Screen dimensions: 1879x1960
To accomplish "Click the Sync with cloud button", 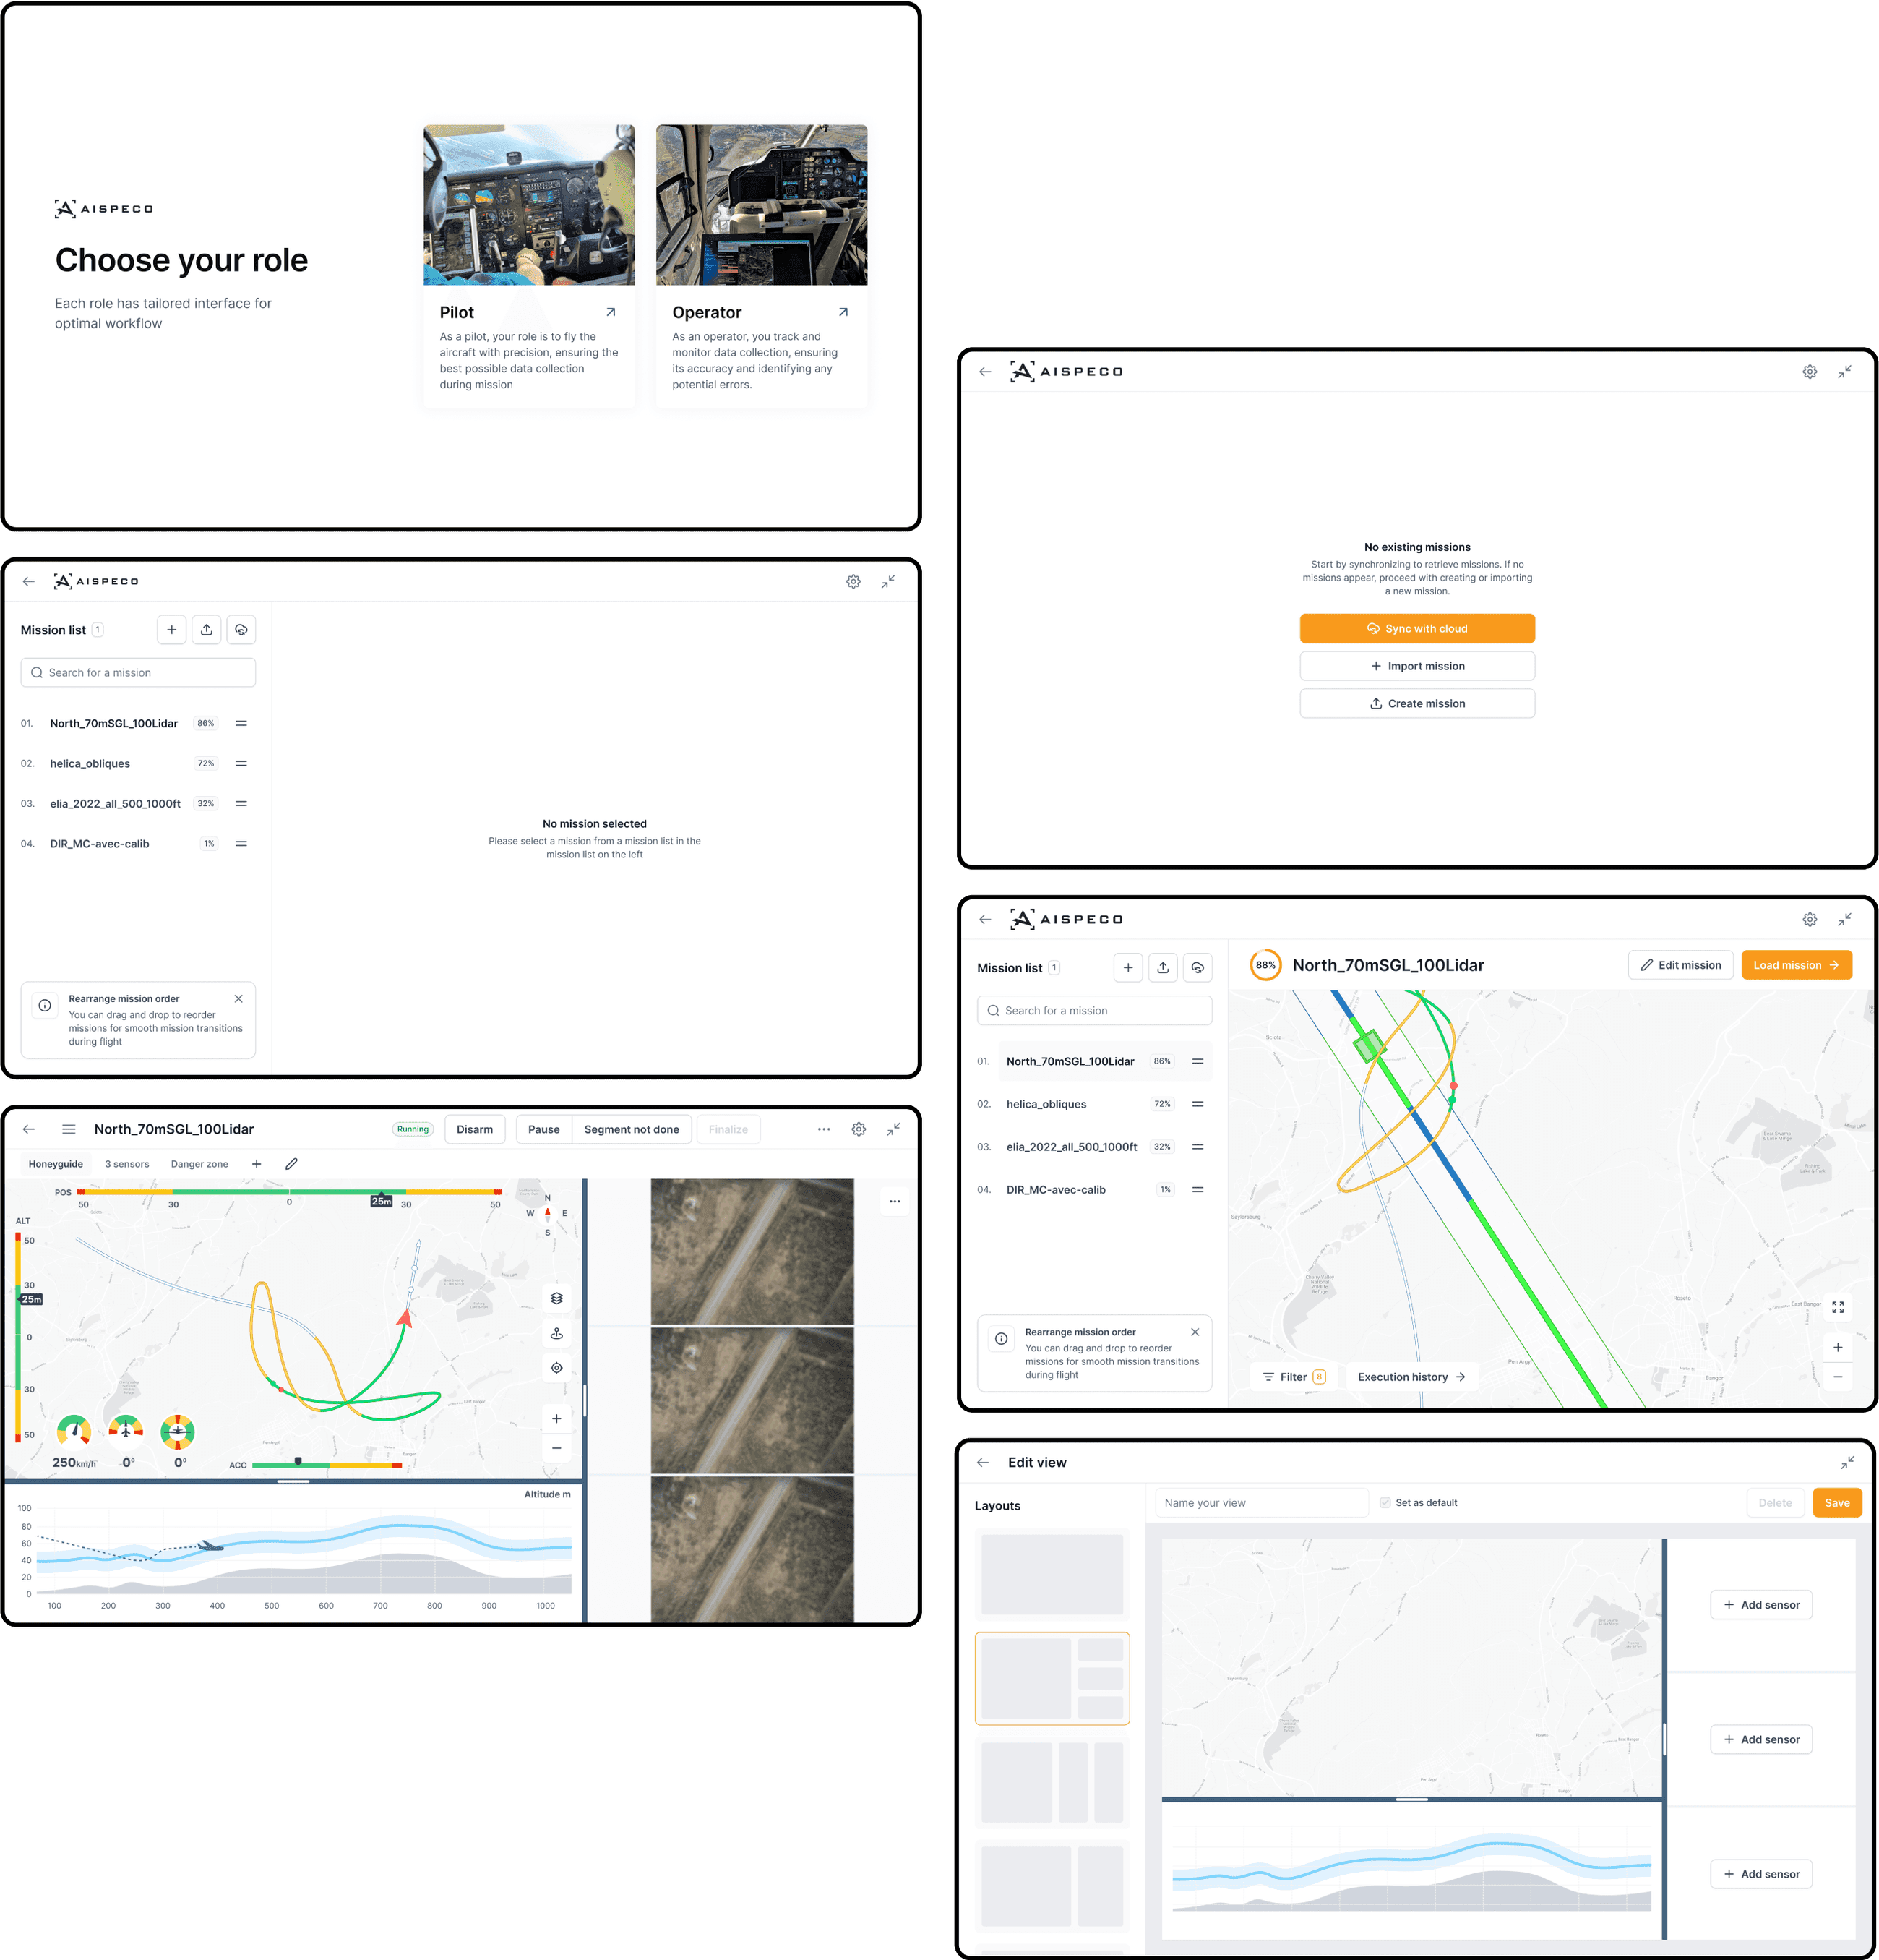I will (1416, 629).
